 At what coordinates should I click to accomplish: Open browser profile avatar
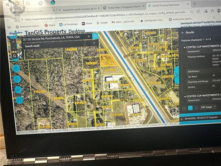pyautogui.click(x=219, y=10)
